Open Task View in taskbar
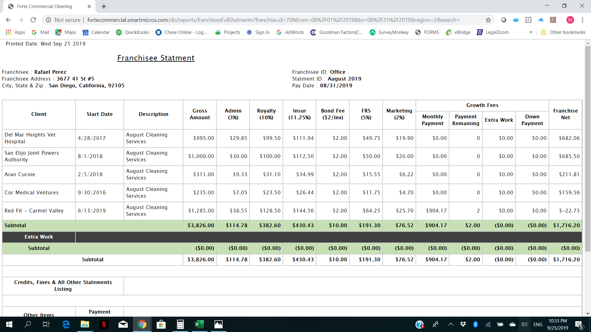This screenshot has height=332, width=591. click(46, 324)
